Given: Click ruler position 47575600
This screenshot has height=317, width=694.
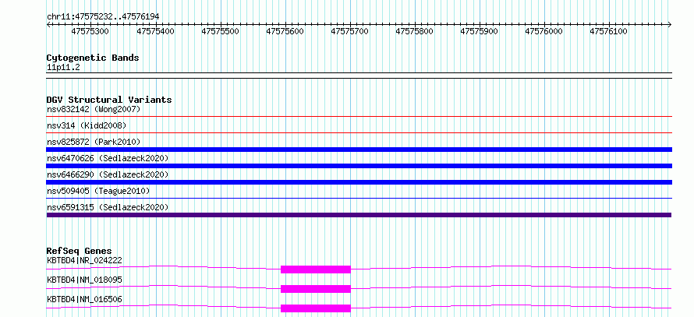Looking at the screenshot, I should click(x=285, y=32).
